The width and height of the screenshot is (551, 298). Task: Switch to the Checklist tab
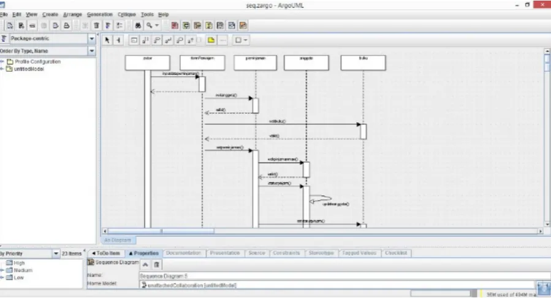point(396,253)
